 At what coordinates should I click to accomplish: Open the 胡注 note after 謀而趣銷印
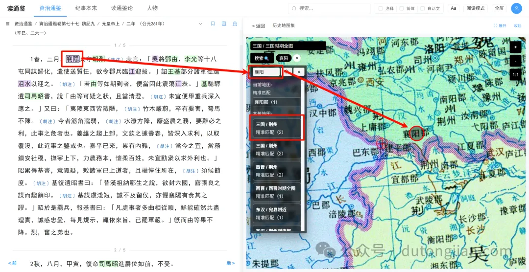click(66, 196)
